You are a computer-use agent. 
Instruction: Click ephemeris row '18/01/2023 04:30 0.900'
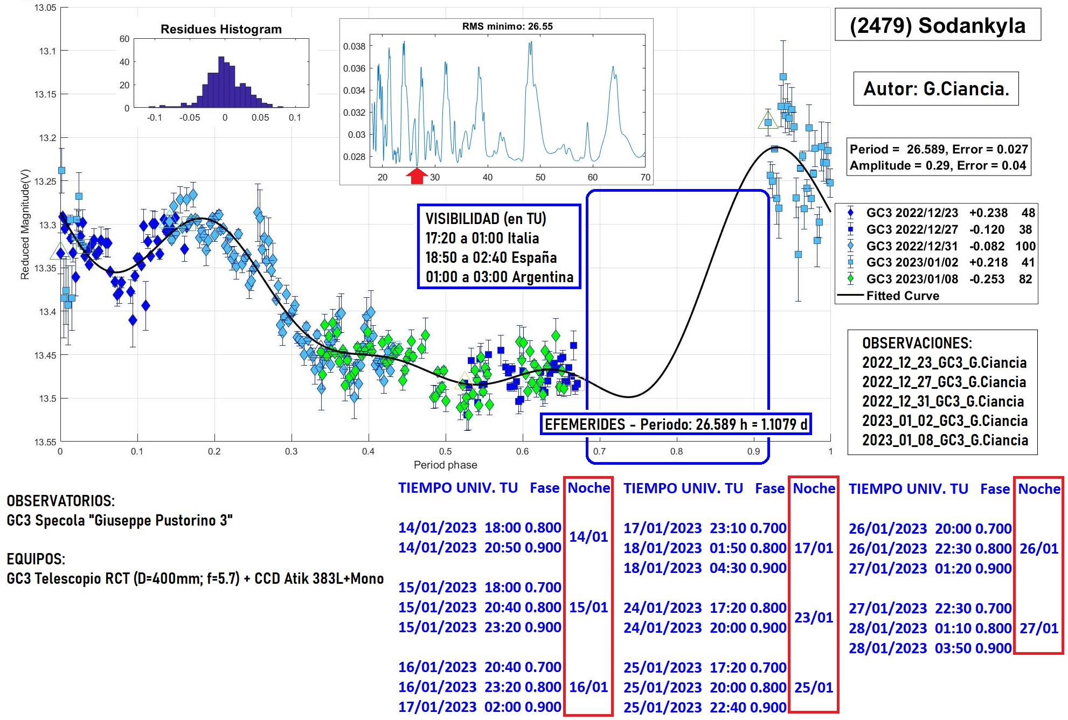click(x=705, y=568)
